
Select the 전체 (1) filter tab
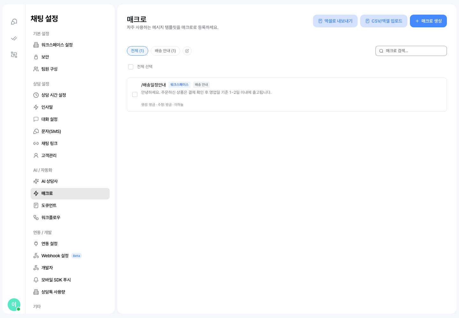(x=137, y=51)
